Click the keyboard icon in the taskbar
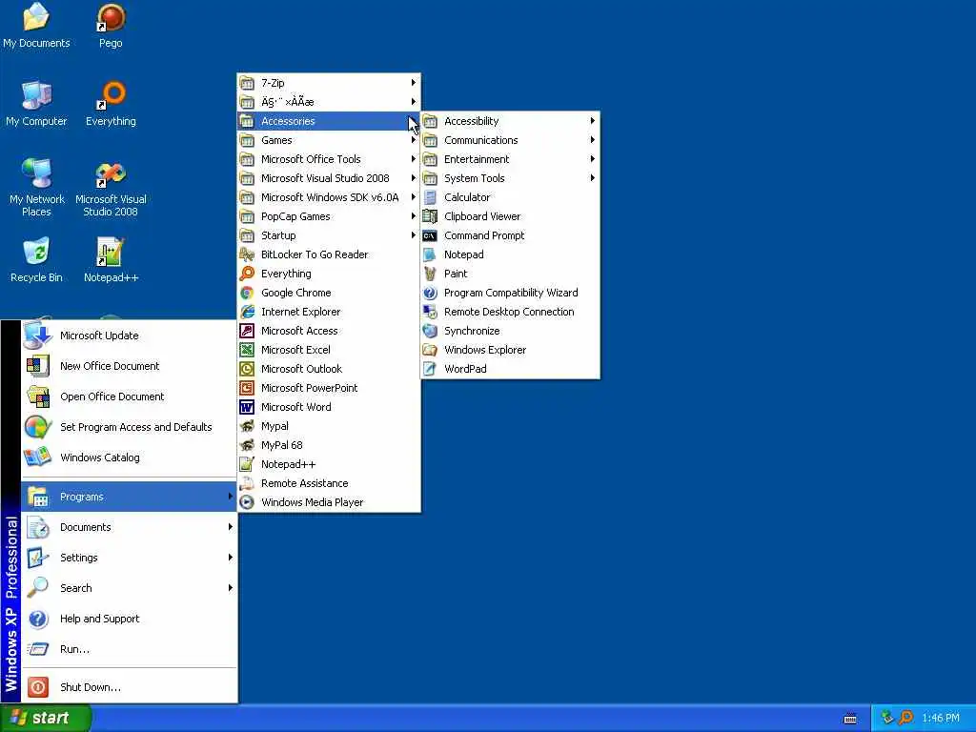The width and height of the screenshot is (976, 732). pyautogui.click(x=850, y=719)
